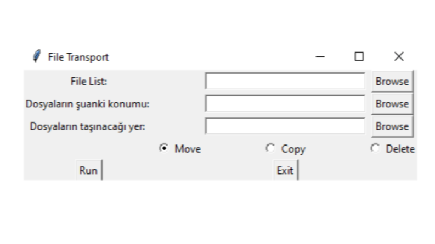435x244 pixels.
Task: Click the File Transport title text
Action: 78,57
